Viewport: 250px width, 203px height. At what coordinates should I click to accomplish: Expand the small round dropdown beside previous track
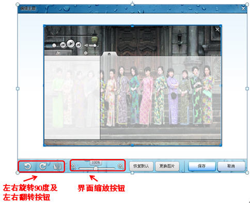click(54, 45)
